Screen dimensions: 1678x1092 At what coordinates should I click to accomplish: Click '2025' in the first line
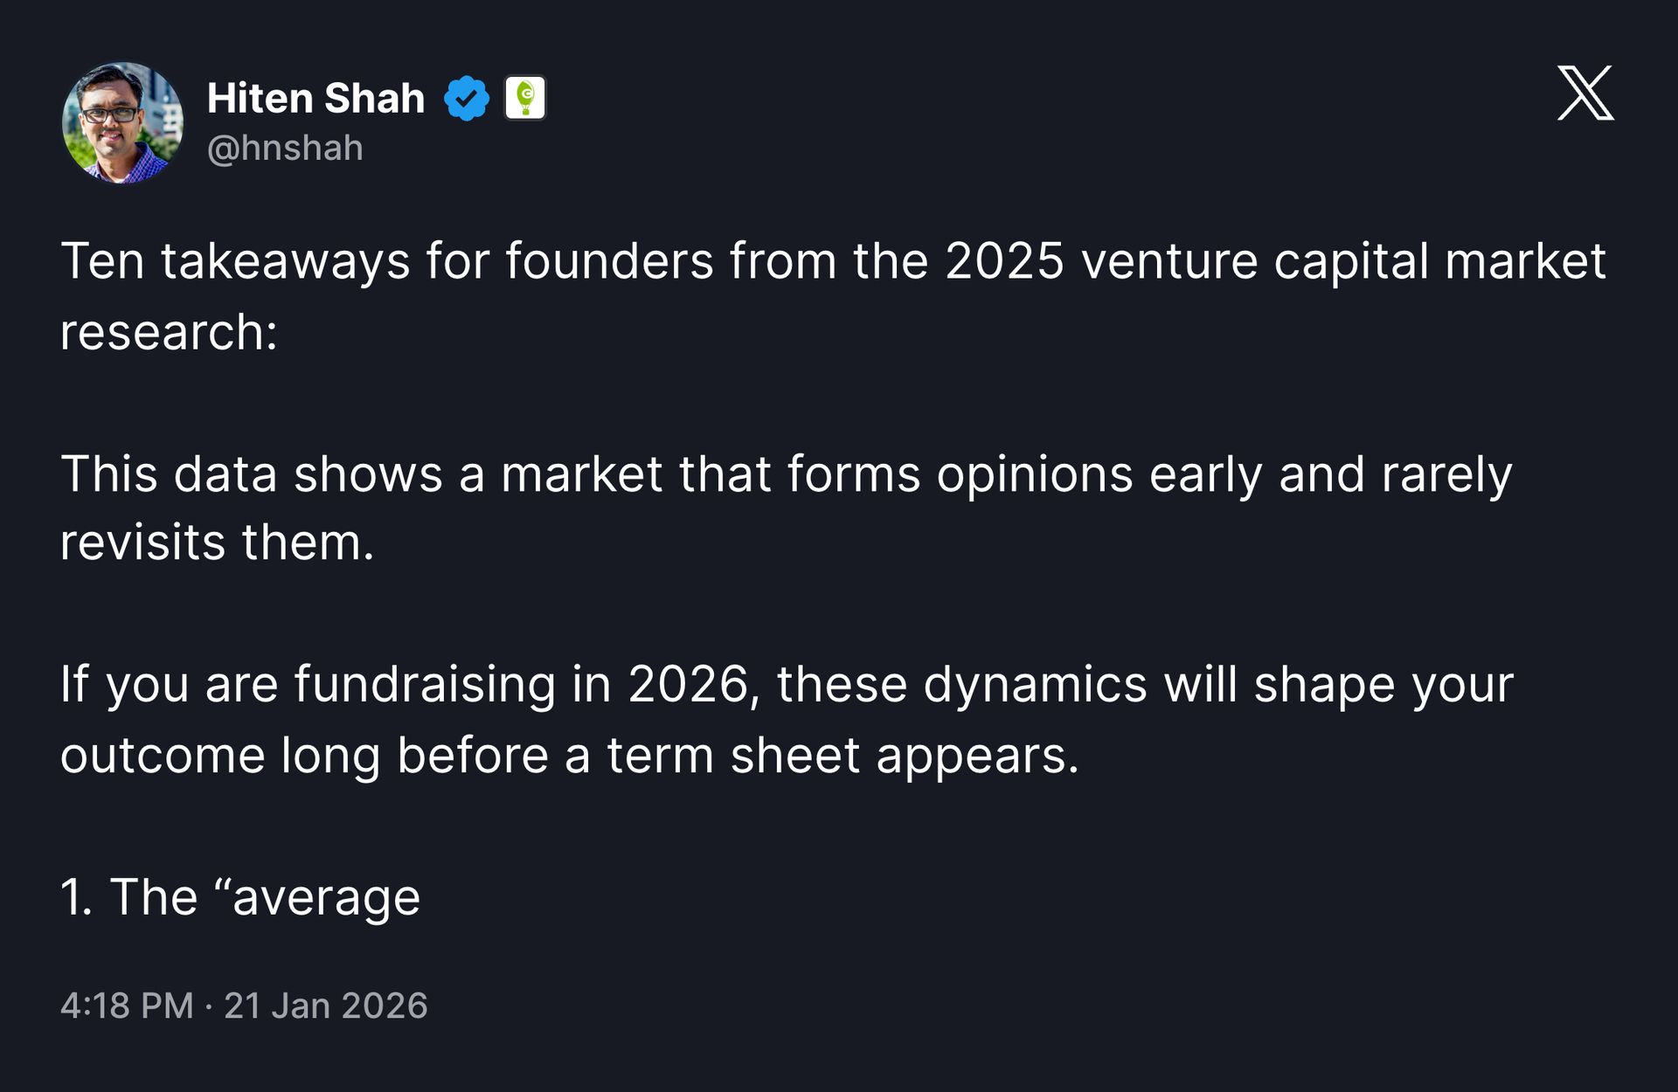point(1004,261)
